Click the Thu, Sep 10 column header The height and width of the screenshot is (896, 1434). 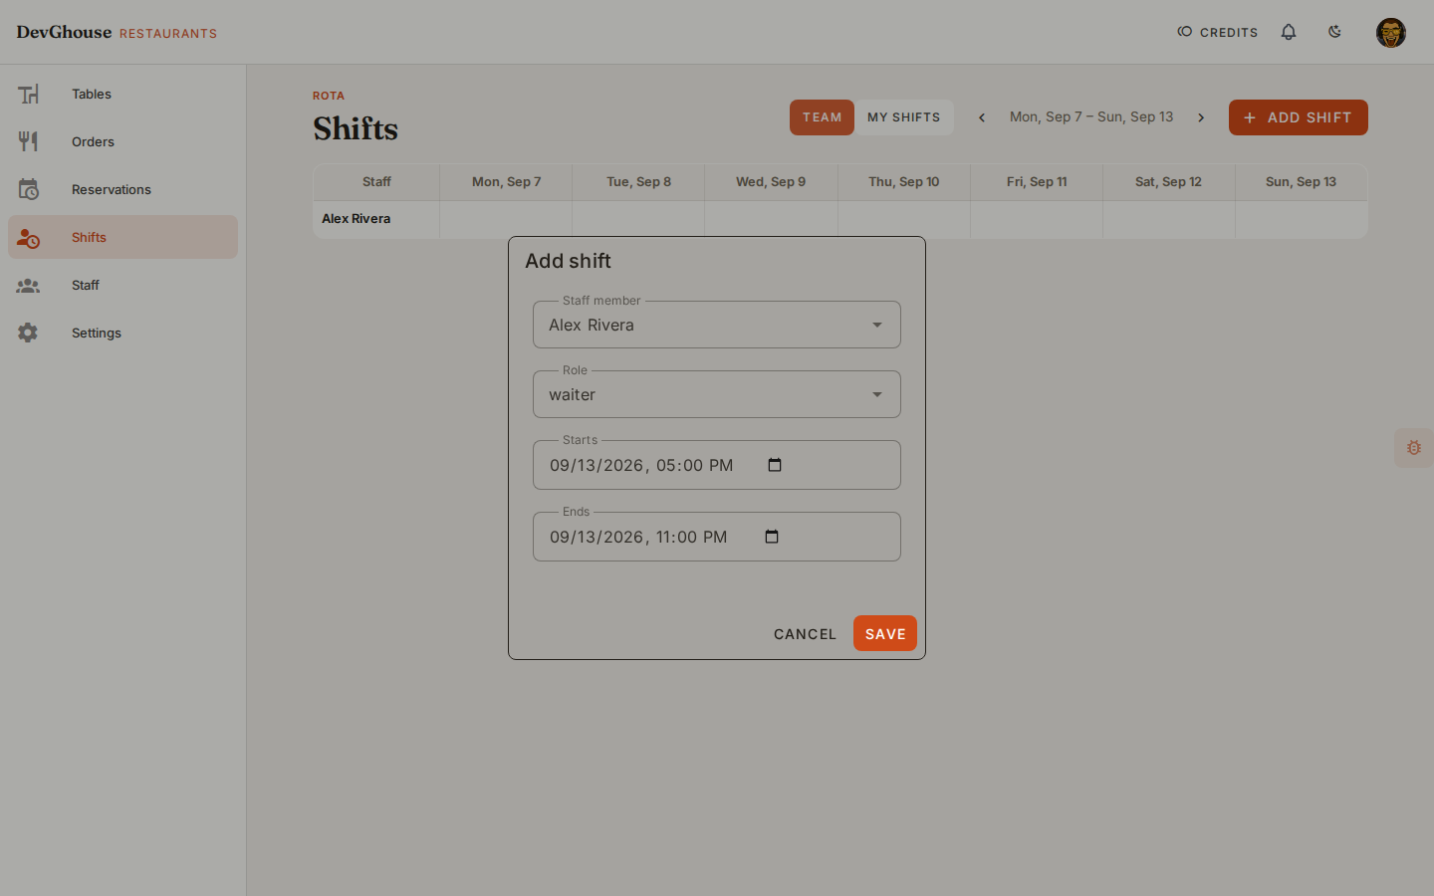pyautogui.click(x=904, y=182)
